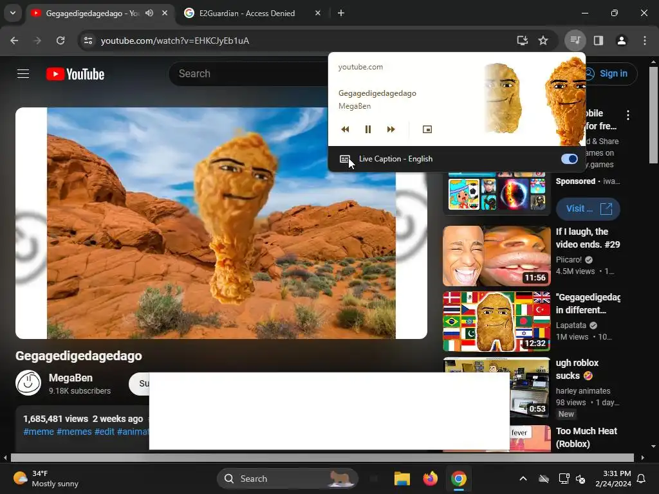Toggle Live Caption switch off
Screen dimensions: 659x494
pos(570,159)
